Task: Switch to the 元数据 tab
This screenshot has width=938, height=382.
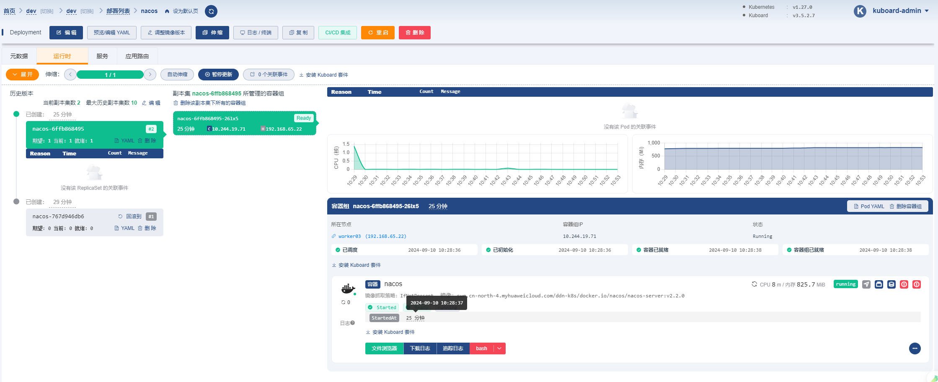Action: (x=19, y=56)
